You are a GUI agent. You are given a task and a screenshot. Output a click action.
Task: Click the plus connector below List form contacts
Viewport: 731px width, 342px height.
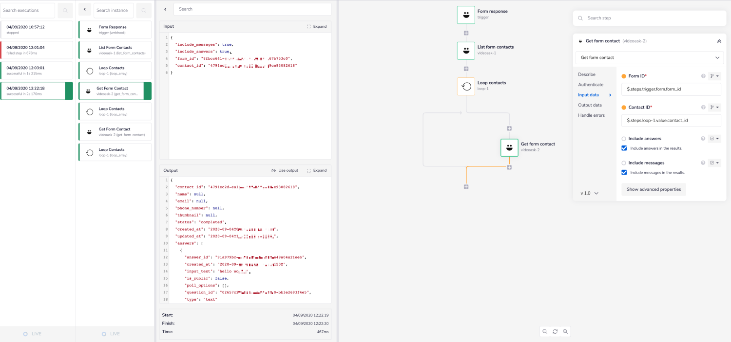466,69
